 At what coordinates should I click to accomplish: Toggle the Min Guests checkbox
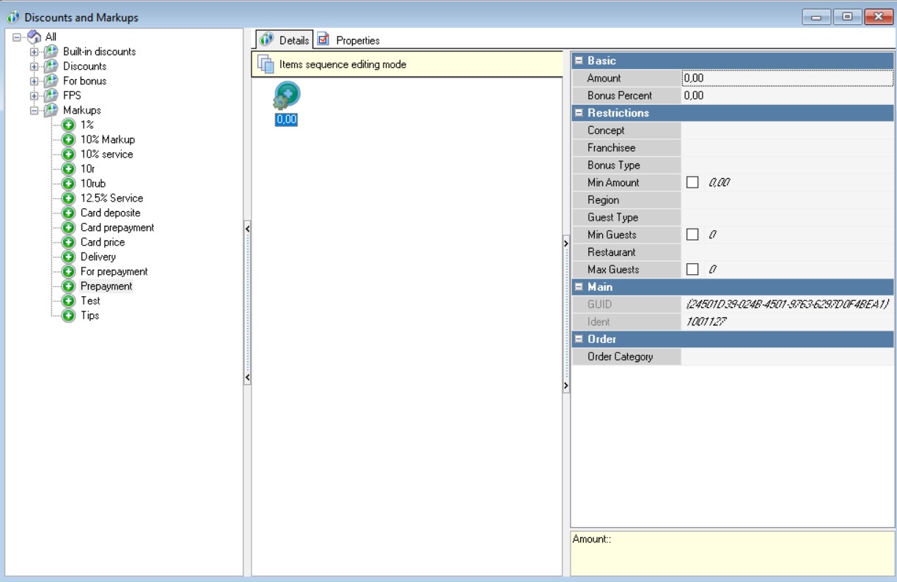click(x=692, y=235)
